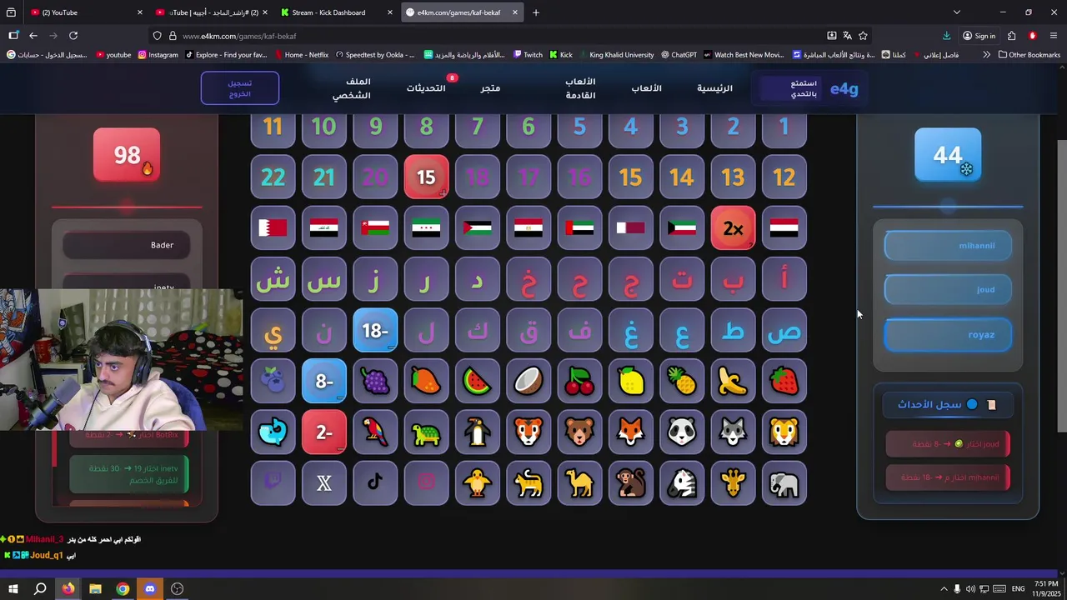Select the strawberry fruit tile
1067x600 pixels.
point(784,381)
